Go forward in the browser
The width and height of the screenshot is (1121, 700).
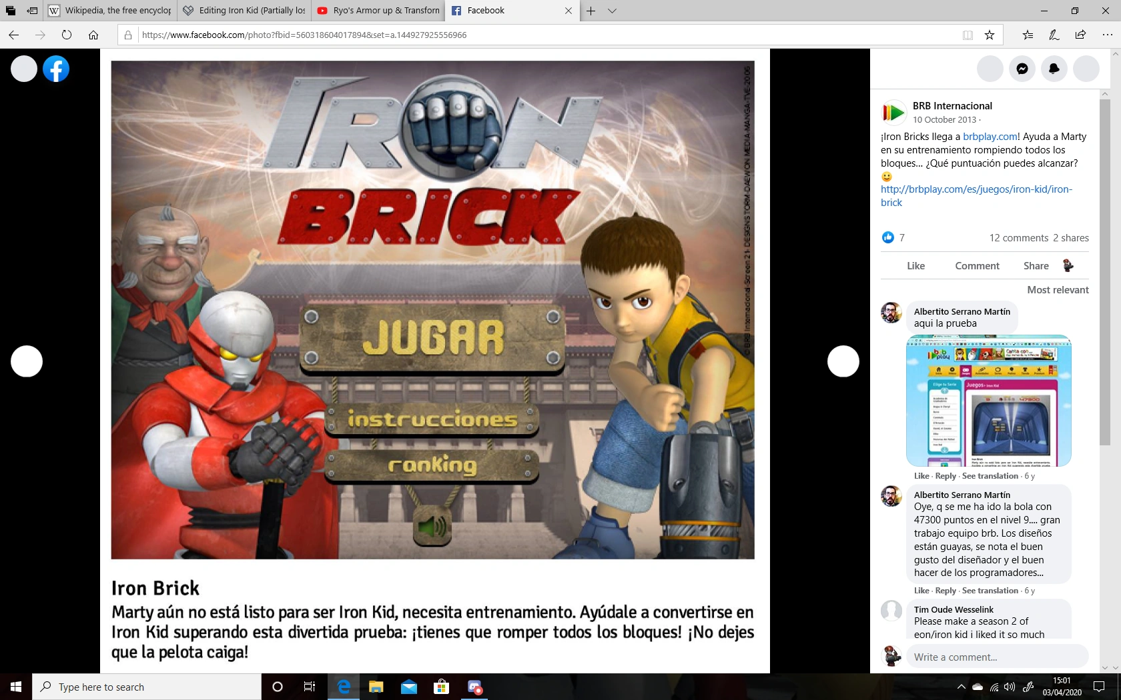(40, 35)
